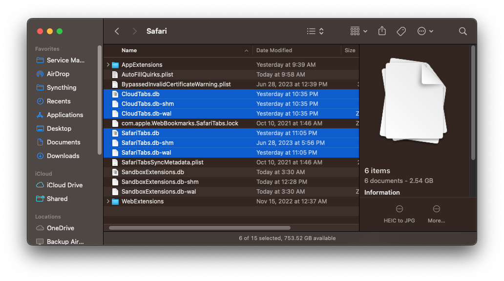Open OneDrive location in sidebar
Viewport: 504px width, 281px height.
pyautogui.click(x=61, y=228)
